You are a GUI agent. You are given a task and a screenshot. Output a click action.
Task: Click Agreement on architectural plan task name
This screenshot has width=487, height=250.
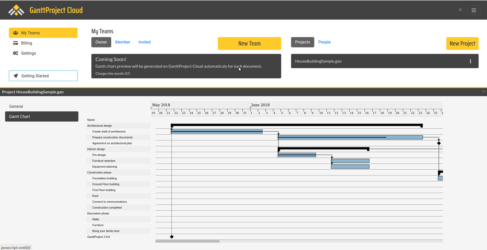tap(112, 143)
